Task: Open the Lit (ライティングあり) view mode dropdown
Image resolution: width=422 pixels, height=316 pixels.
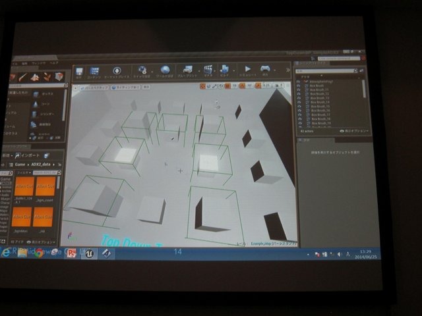Action: click(126, 88)
